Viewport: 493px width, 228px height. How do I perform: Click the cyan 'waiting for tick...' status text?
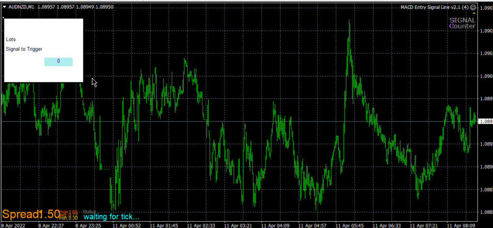[x=111, y=217]
